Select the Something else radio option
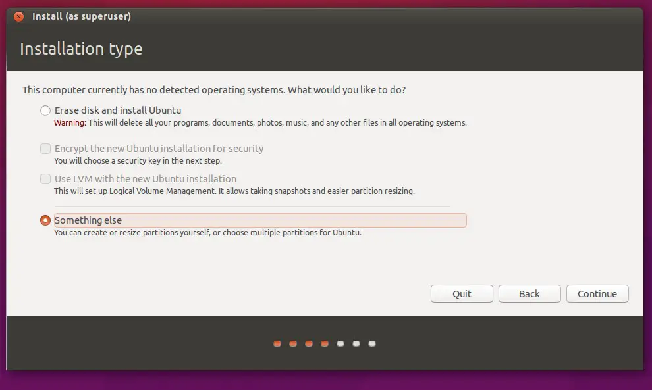This screenshot has height=390, width=652. [45, 220]
